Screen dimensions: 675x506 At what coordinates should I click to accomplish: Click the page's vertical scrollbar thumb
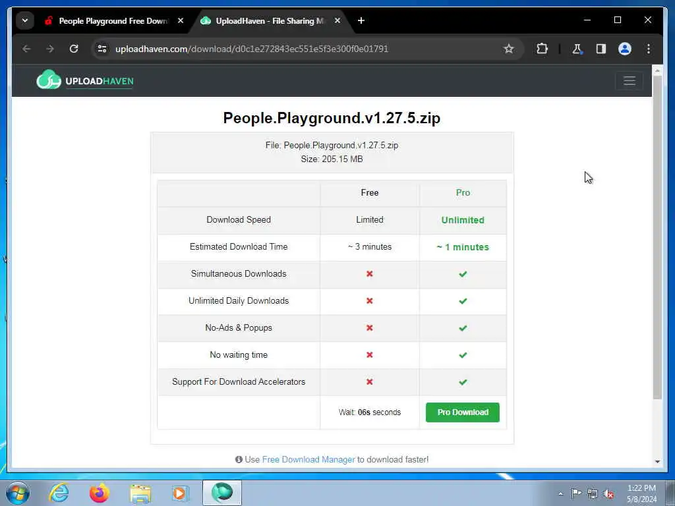tap(657, 237)
